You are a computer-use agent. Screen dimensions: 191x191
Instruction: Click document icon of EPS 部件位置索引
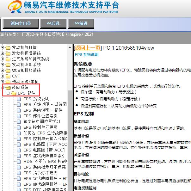click(x=19, y=116)
